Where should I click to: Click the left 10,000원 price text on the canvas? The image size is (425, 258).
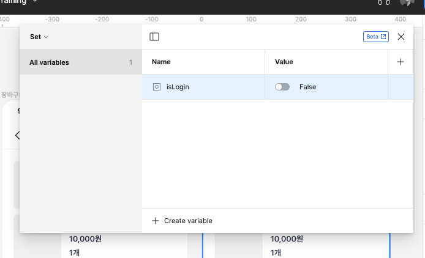(x=85, y=239)
